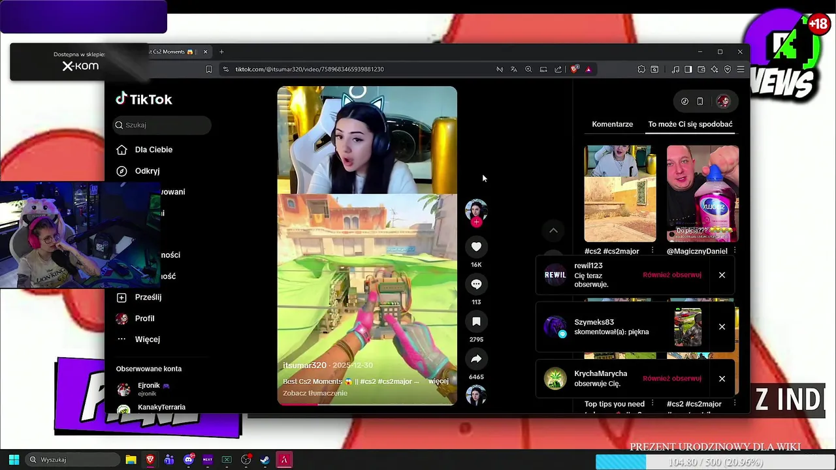This screenshot has height=470, width=836.
Task: Follow itsumar320 via the red plus badge
Action: pos(476,223)
